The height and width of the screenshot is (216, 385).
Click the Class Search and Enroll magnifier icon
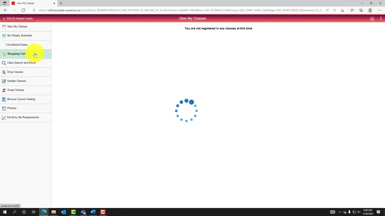[4, 63]
